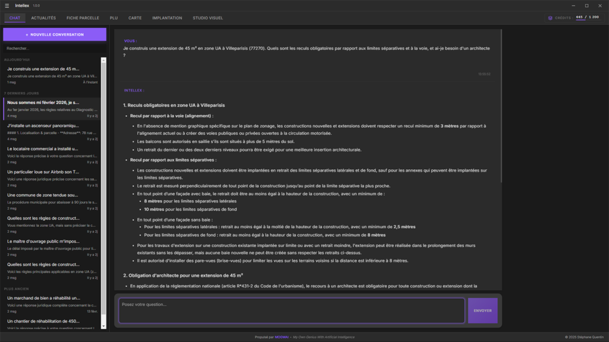Click the credits stack icon
609x342 pixels.
(x=550, y=18)
